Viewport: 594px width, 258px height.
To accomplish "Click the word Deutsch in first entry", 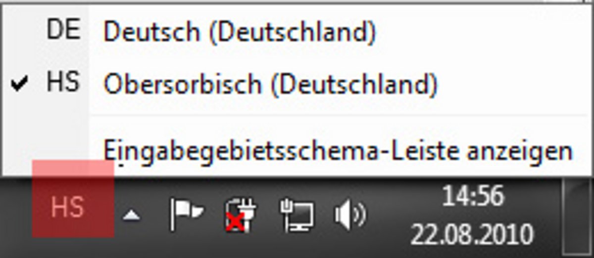I will coord(149,32).
